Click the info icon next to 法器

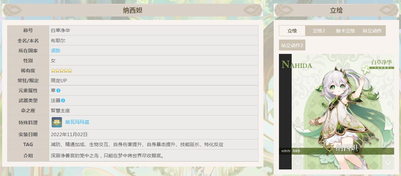(x=63, y=100)
